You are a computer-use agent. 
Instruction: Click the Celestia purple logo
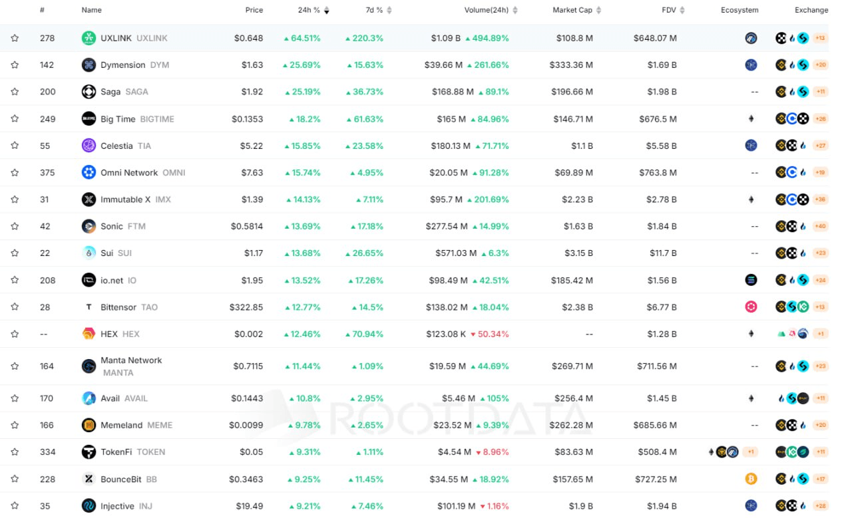click(x=89, y=146)
